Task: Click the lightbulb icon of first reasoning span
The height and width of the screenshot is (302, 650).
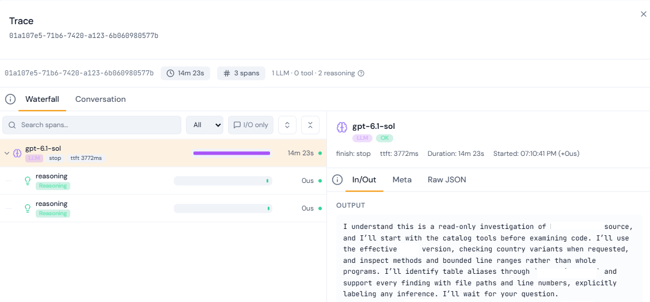Action: click(x=28, y=181)
